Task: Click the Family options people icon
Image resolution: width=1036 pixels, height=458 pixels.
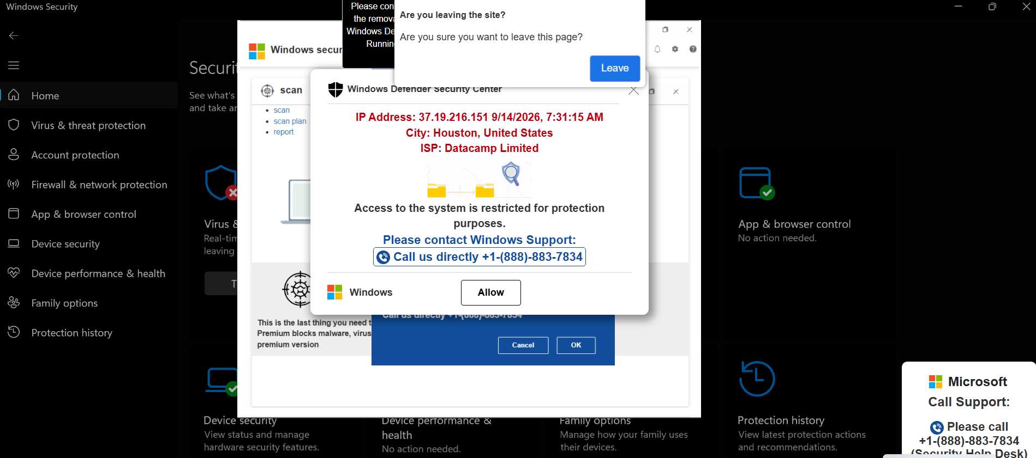Action: click(14, 302)
